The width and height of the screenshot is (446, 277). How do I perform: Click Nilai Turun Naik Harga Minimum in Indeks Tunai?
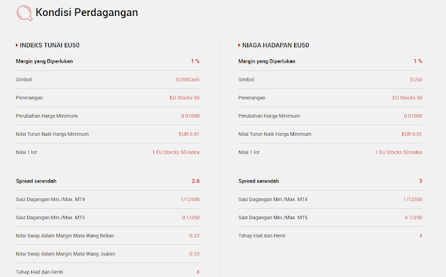click(52, 134)
